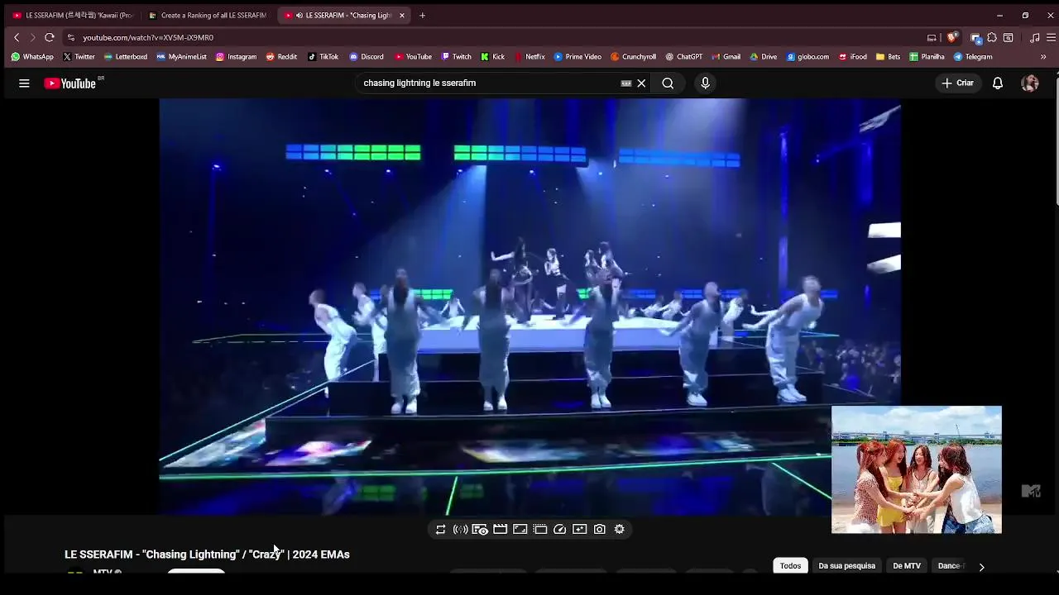Open the YouTube guide hamburger menu
This screenshot has height=595, width=1059.
(x=24, y=83)
